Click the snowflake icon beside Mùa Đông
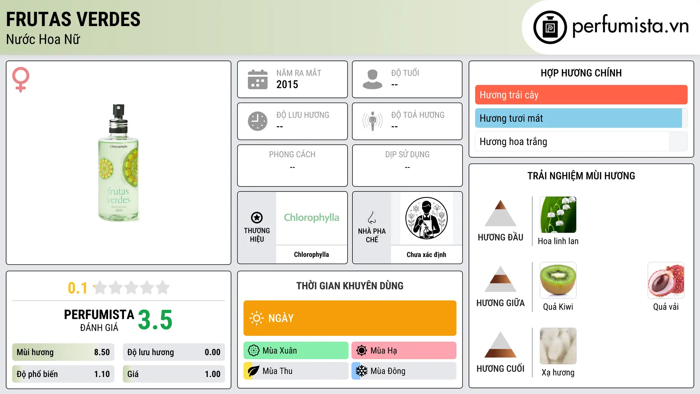This screenshot has height=394, width=700. tap(361, 371)
